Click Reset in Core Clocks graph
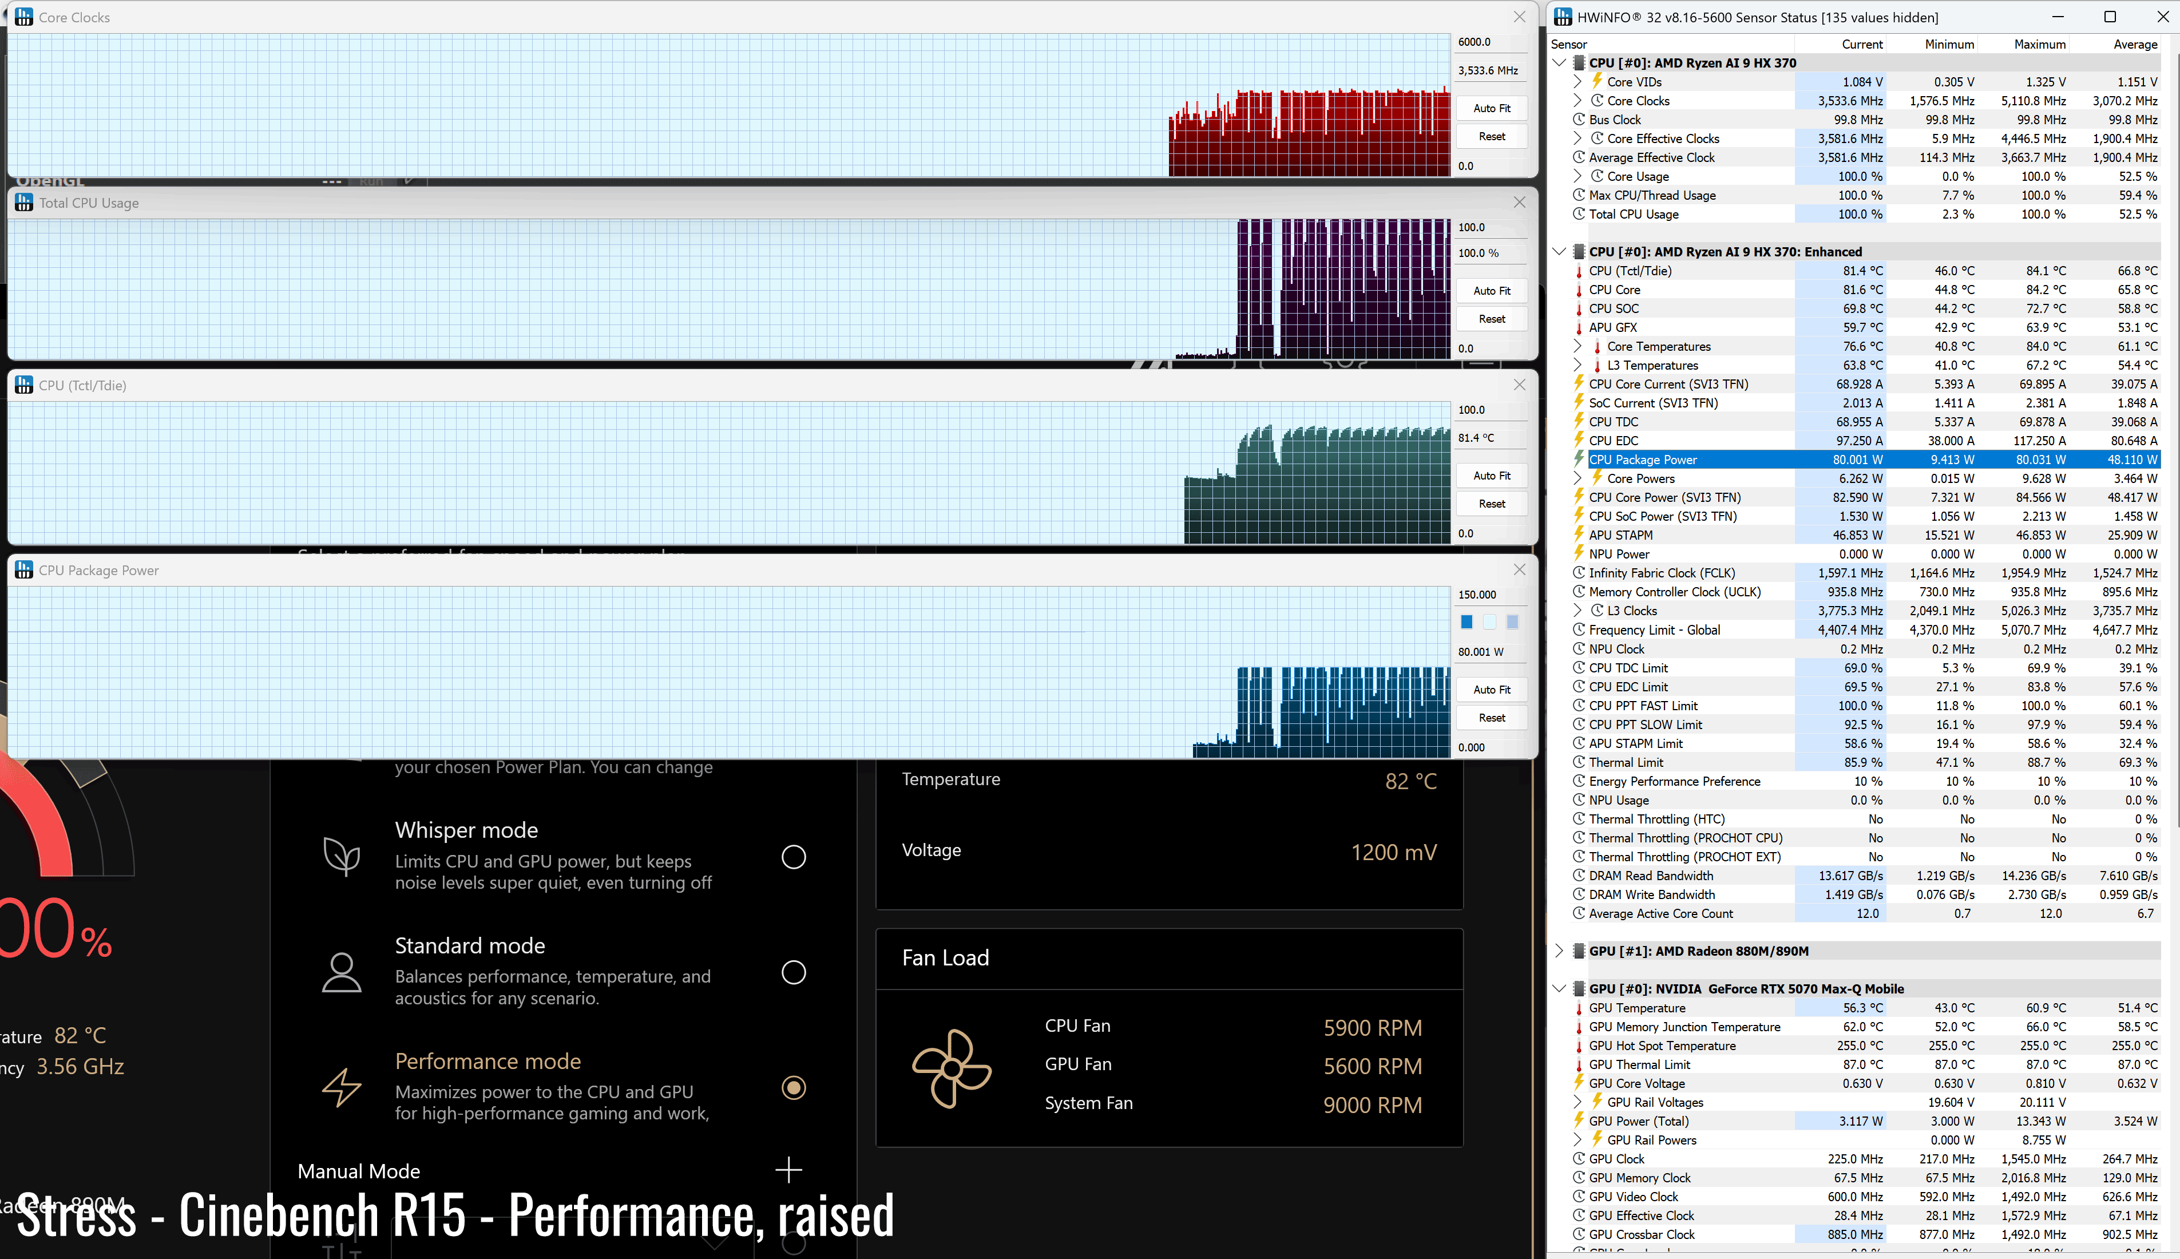2180x1259 pixels. 1492,136
